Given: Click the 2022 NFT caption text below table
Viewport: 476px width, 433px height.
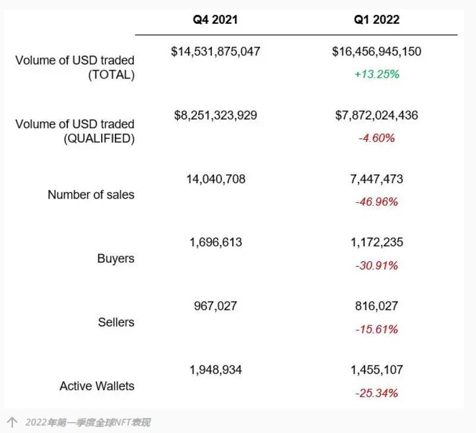Looking at the screenshot, I should point(87,422).
